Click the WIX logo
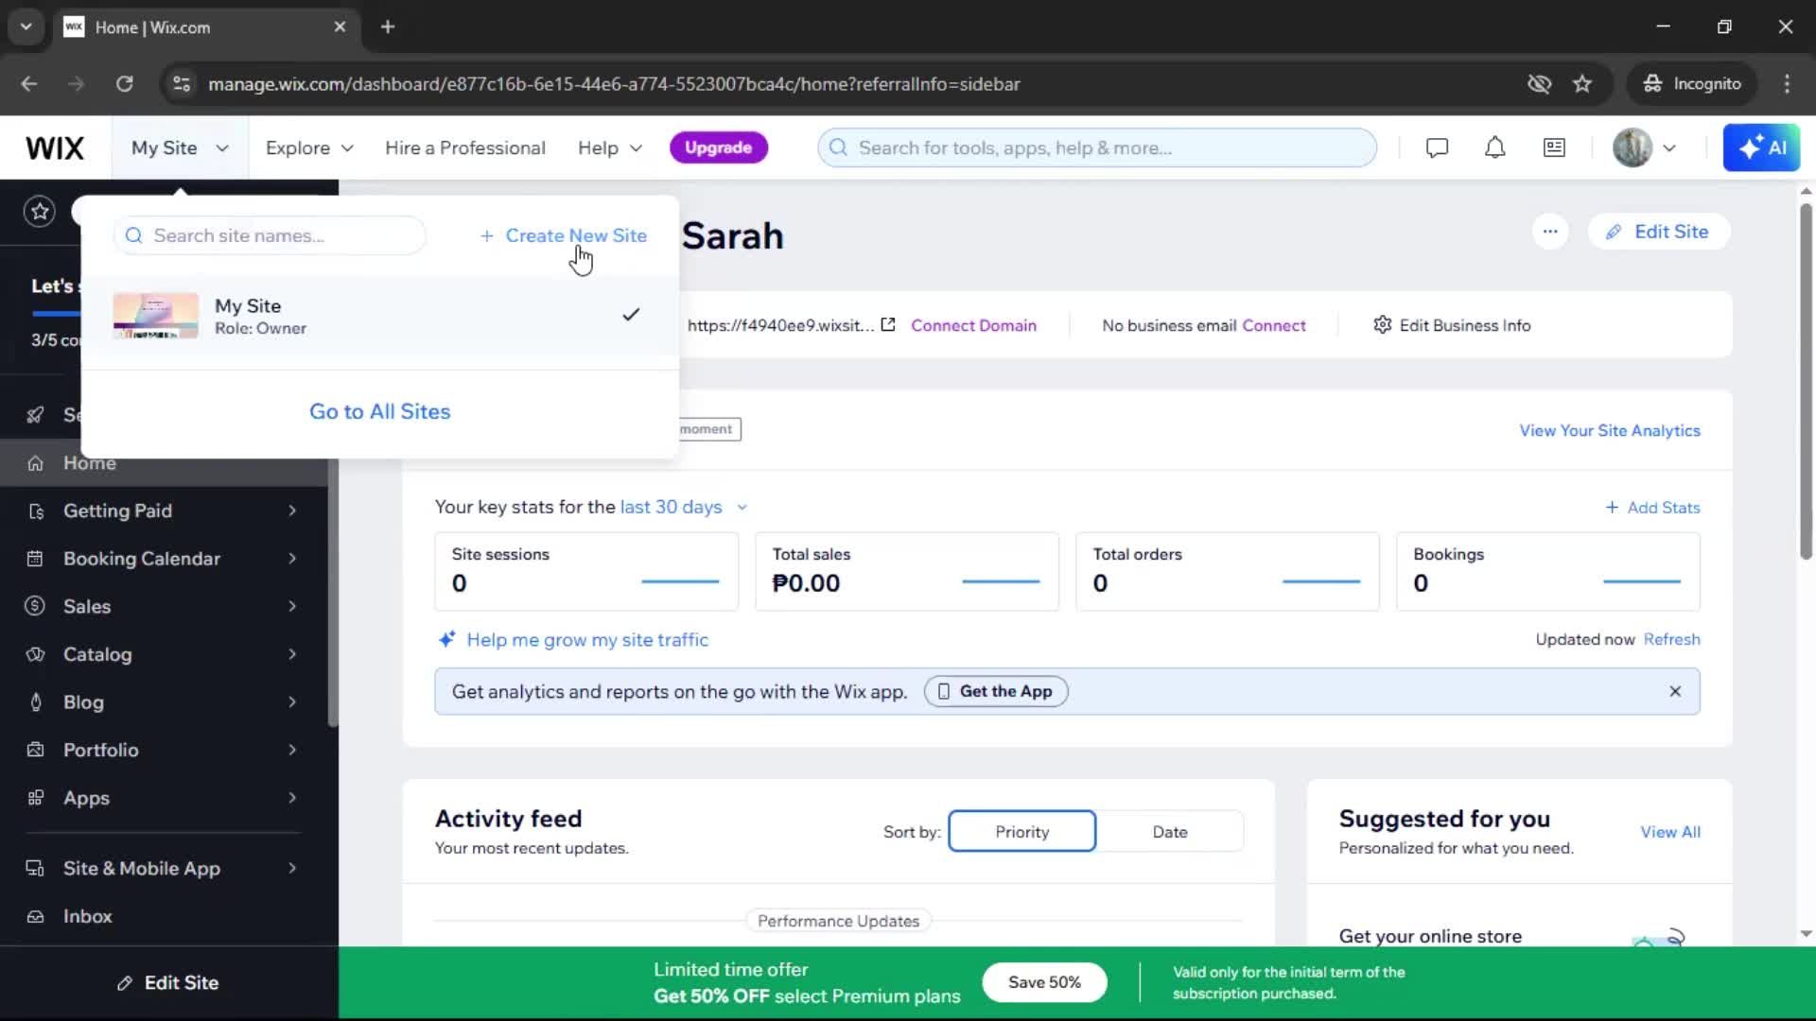 (x=55, y=148)
